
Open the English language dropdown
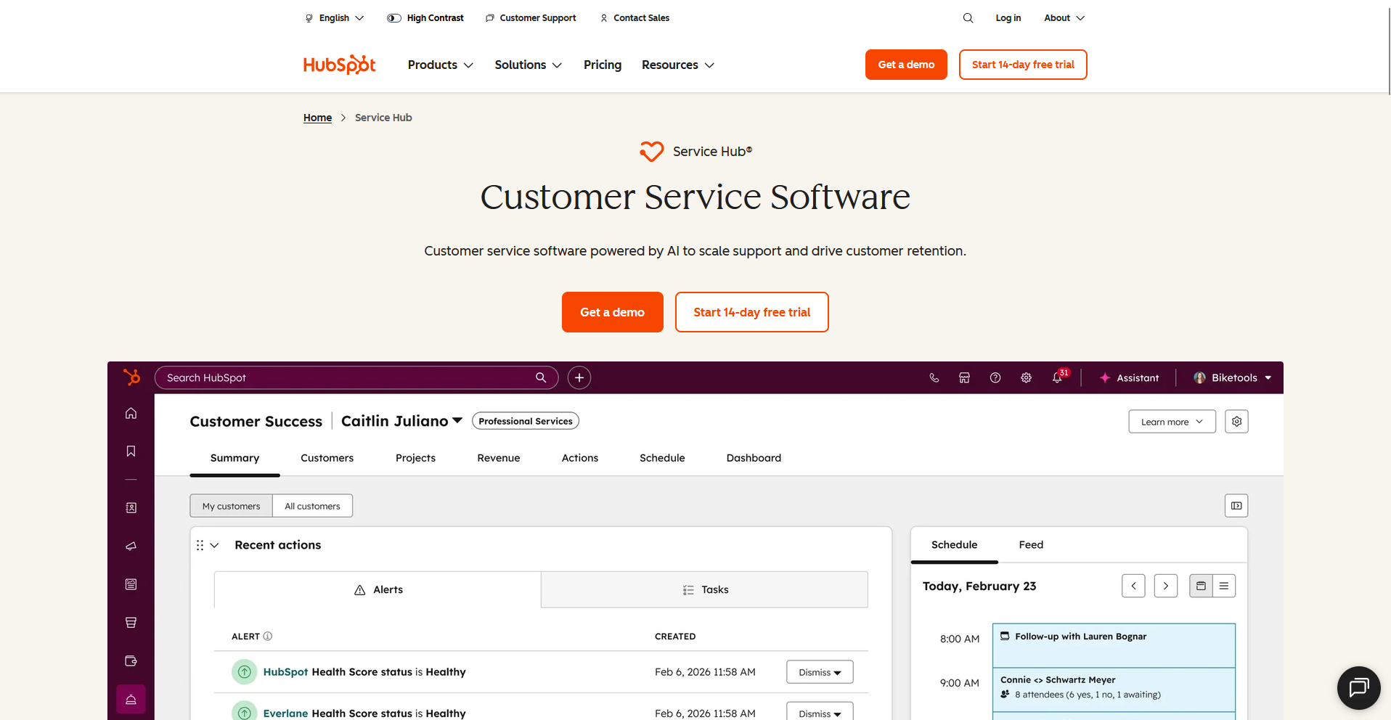click(x=334, y=18)
